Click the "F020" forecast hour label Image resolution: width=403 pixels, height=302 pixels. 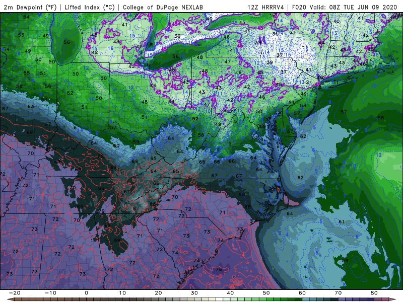(299, 7)
